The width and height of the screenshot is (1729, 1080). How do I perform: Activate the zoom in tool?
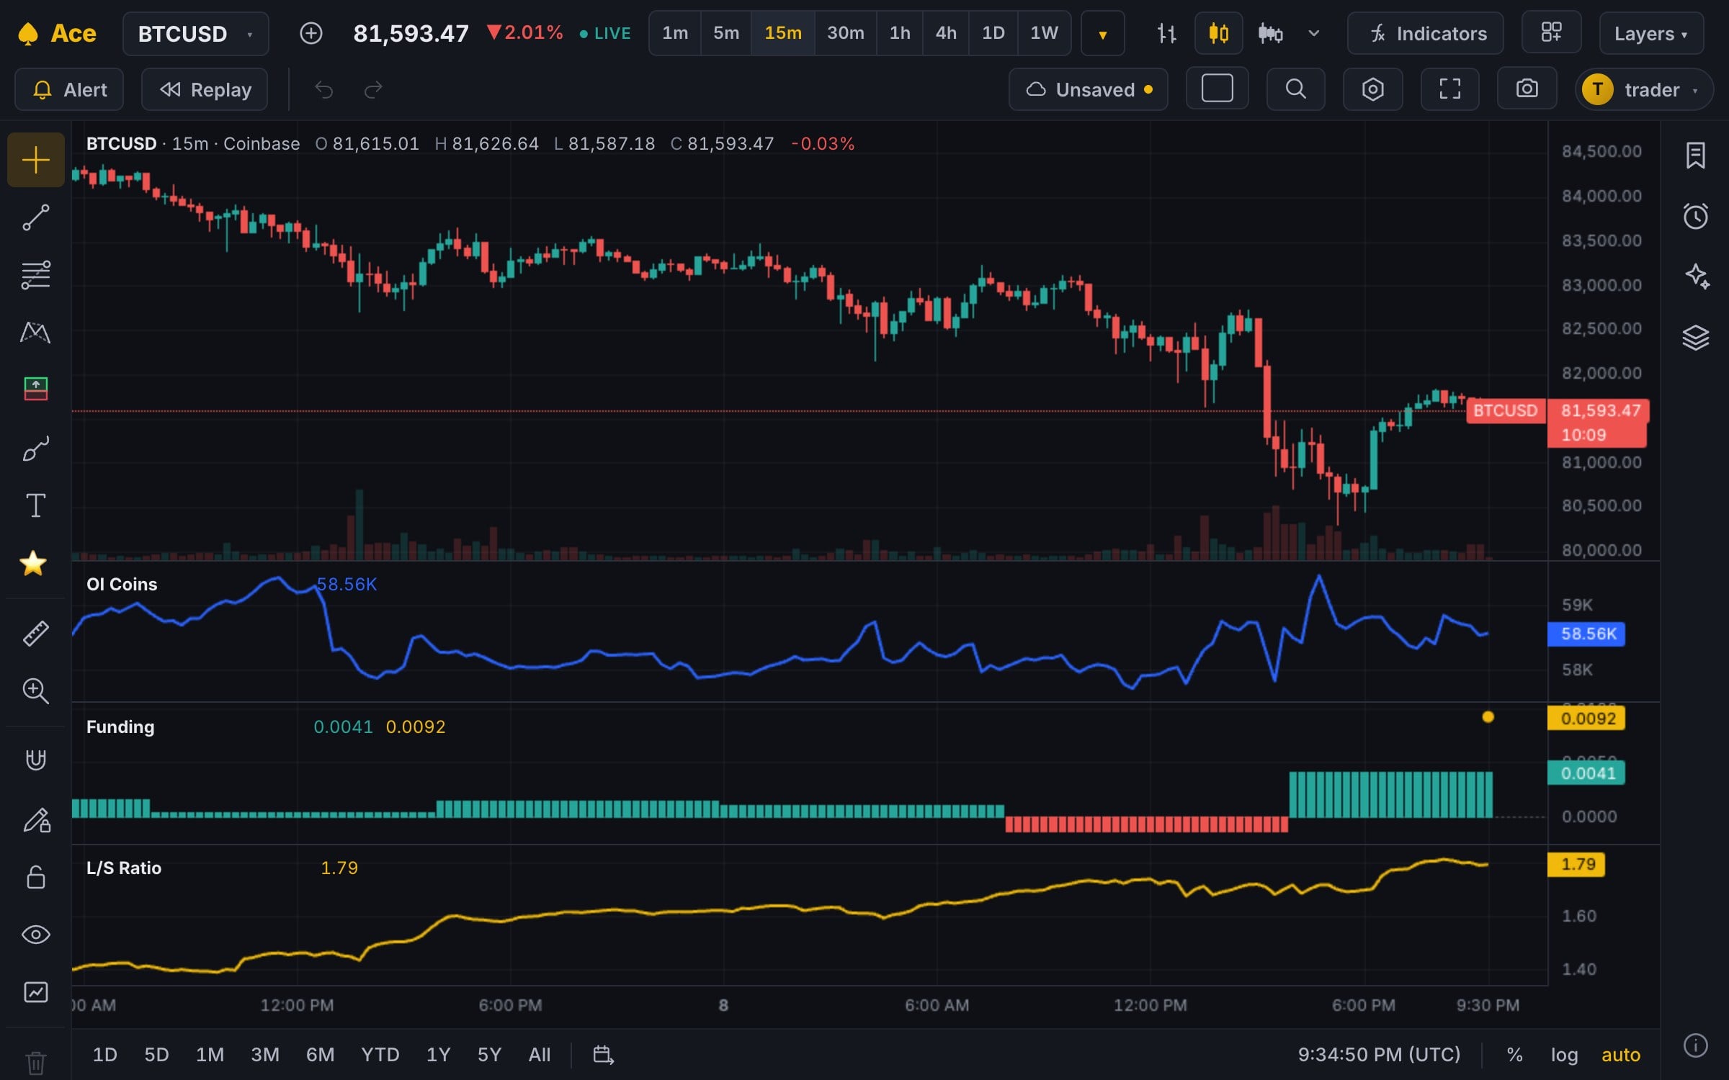click(35, 690)
